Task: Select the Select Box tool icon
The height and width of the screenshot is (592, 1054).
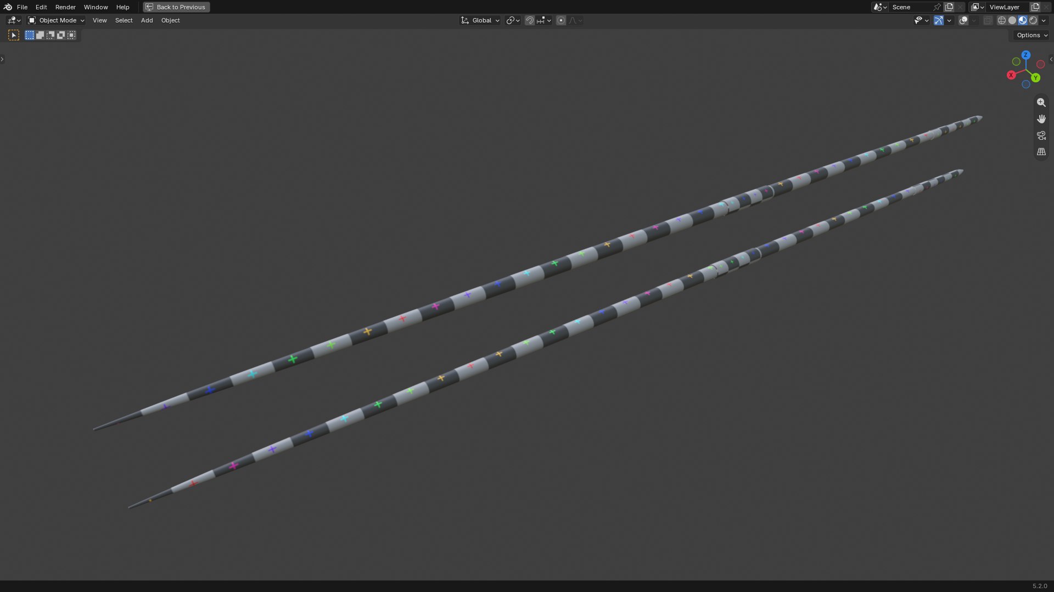Action: (14, 35)
